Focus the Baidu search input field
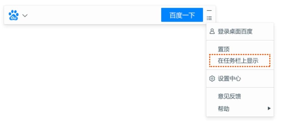The width and height of the screenshot is (282, 134). coord(94,15)
